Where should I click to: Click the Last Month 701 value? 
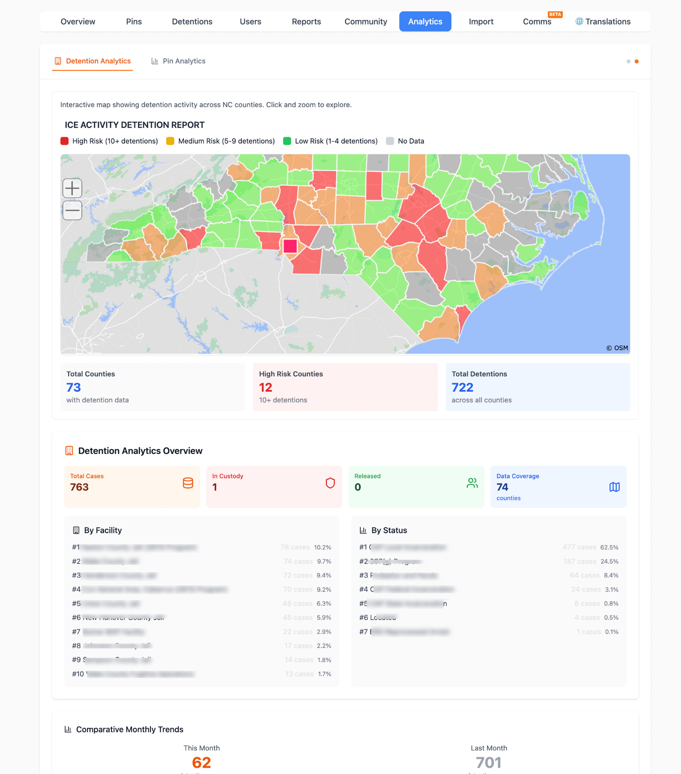coord(489,763)
